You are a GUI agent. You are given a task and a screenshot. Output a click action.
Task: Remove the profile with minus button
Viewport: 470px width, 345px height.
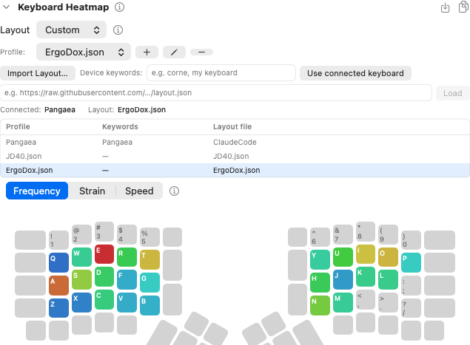202,52
